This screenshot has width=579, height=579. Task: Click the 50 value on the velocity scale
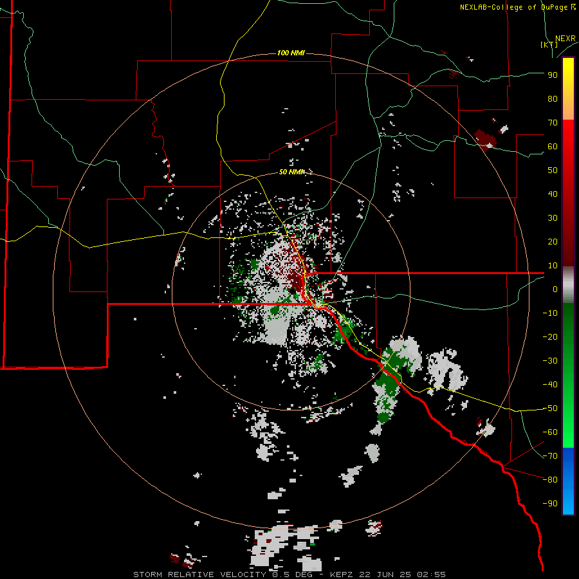553,170
